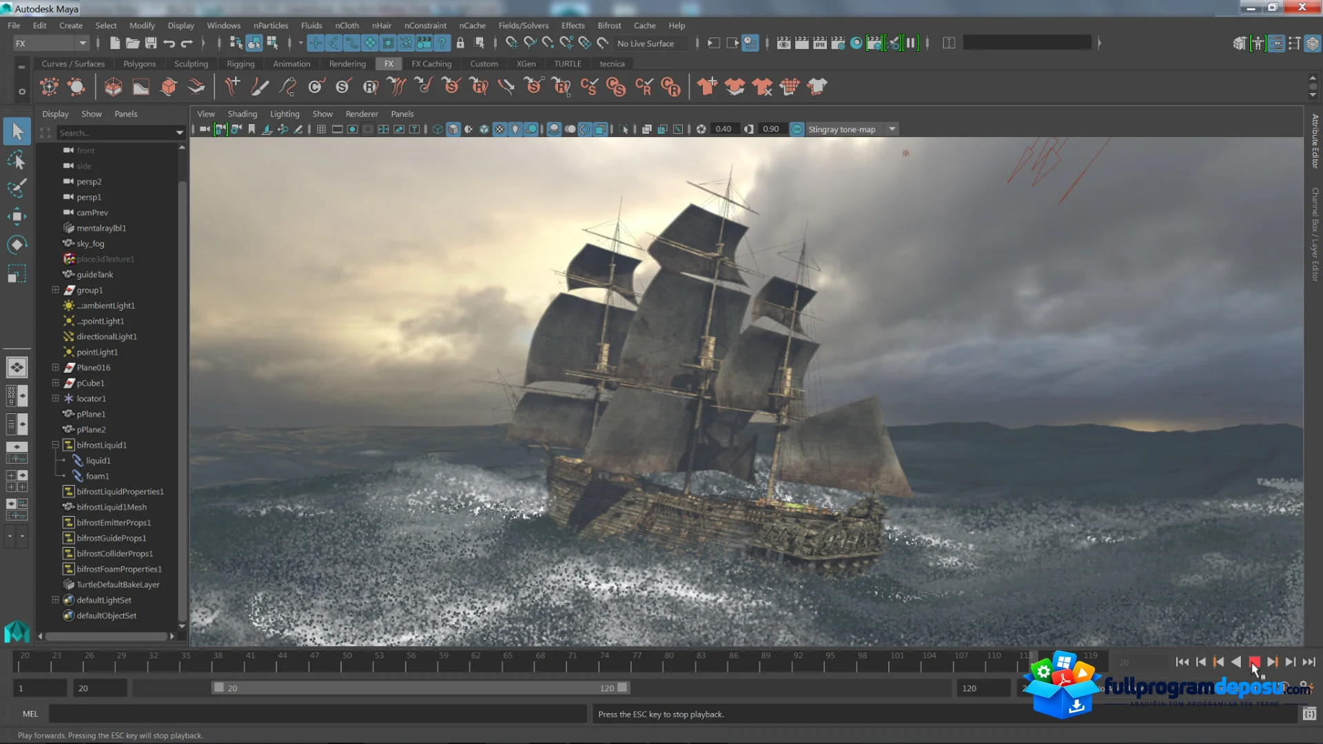Go to start of playback range
The width and height of the screenshot is (1323, 744).
1182,662
